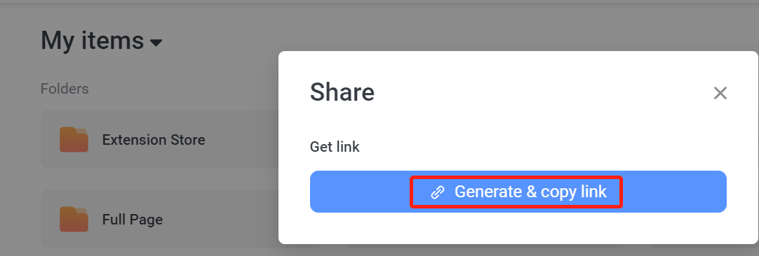This screenshot has height=256, width=759.
Task: Close the Share dialog with the X
Action: [x=720, y=93]
